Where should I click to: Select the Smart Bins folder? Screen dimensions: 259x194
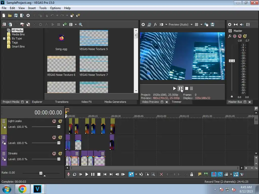point(18,46)
